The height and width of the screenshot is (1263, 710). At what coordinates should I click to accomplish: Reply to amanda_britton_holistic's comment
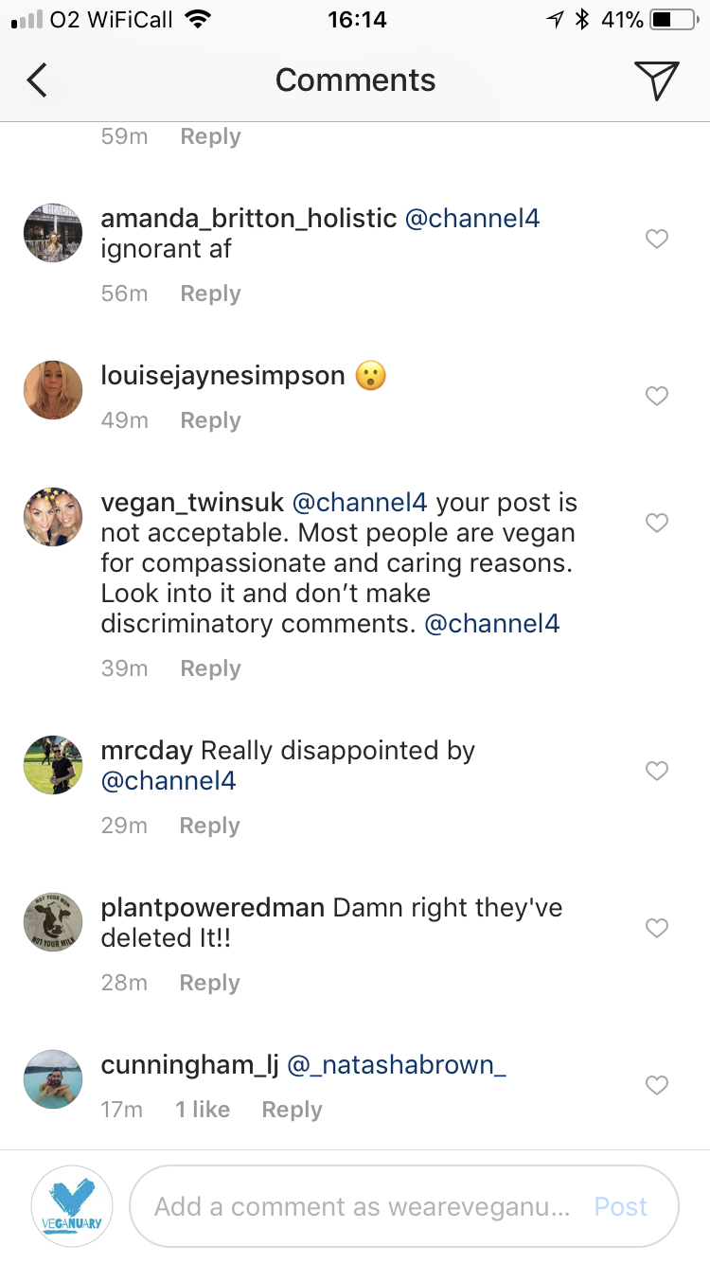[210, 294]
